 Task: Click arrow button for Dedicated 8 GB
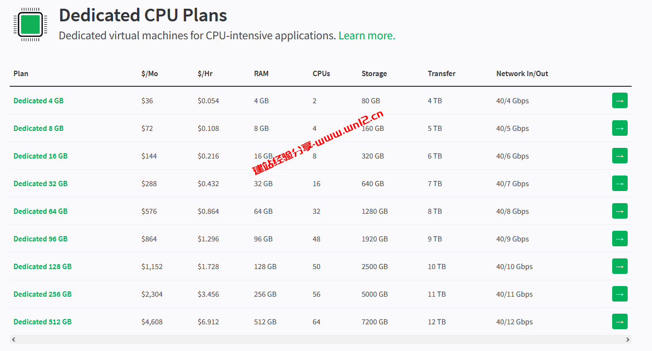click(619, 128)
